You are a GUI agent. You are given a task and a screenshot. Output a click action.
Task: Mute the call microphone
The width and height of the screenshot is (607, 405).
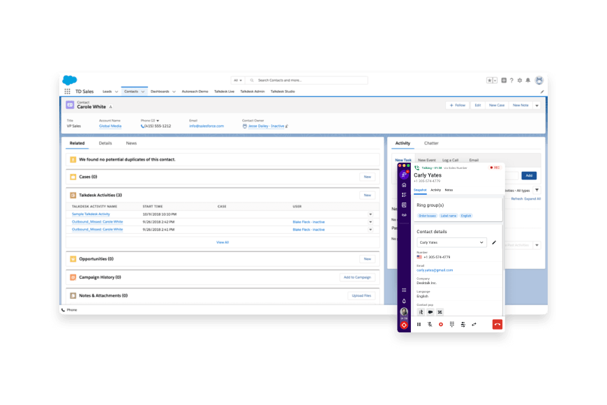coord(430,324)
